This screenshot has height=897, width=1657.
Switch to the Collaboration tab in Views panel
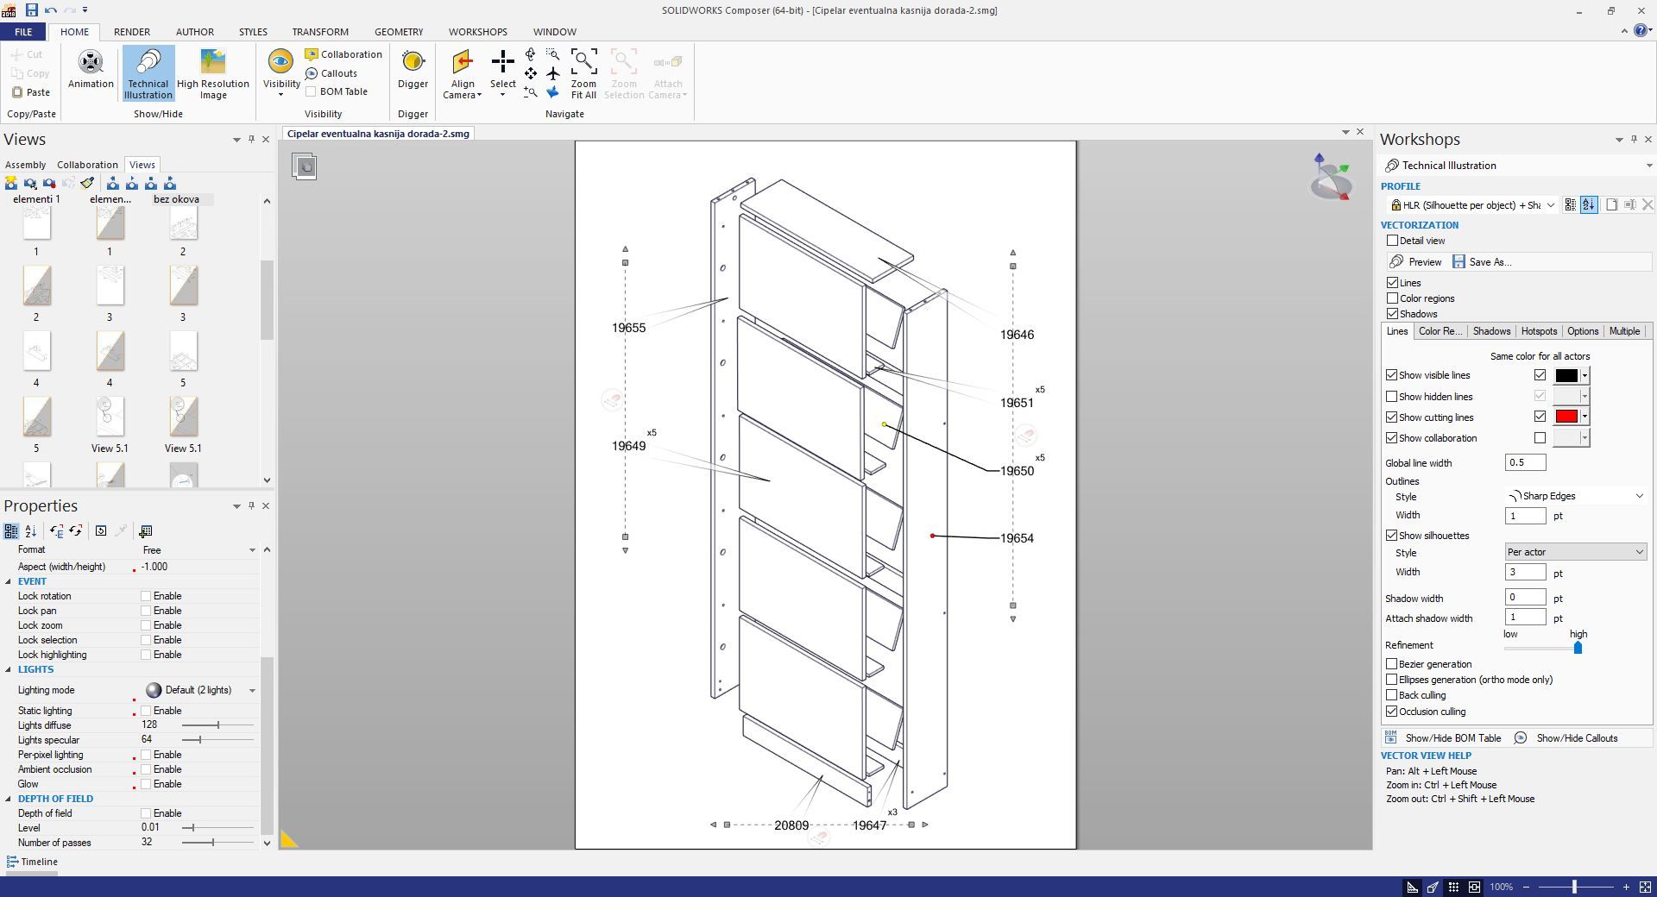coord(86,164)
